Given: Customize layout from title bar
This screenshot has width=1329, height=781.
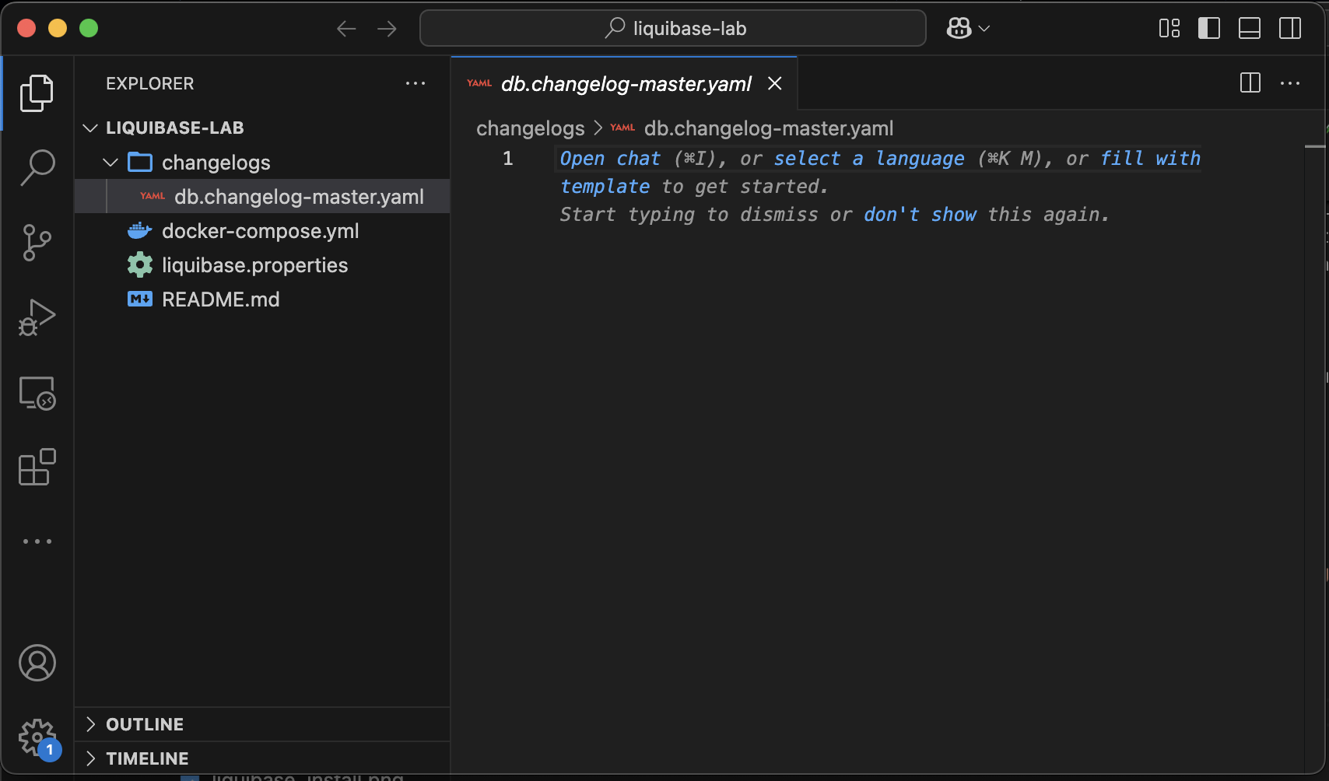Looking at the screenshot, I should point(1169,29).
